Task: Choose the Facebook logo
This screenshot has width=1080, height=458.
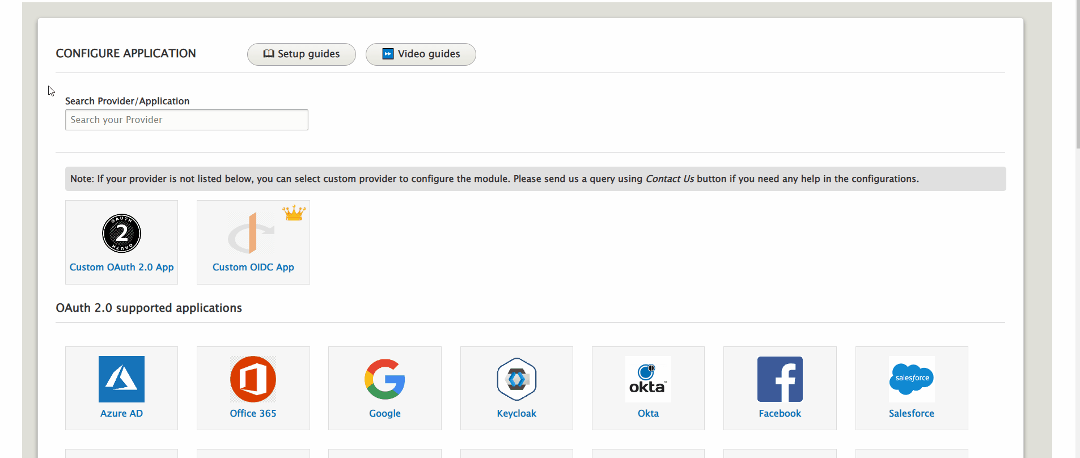Action: click(x=780, y=379)
